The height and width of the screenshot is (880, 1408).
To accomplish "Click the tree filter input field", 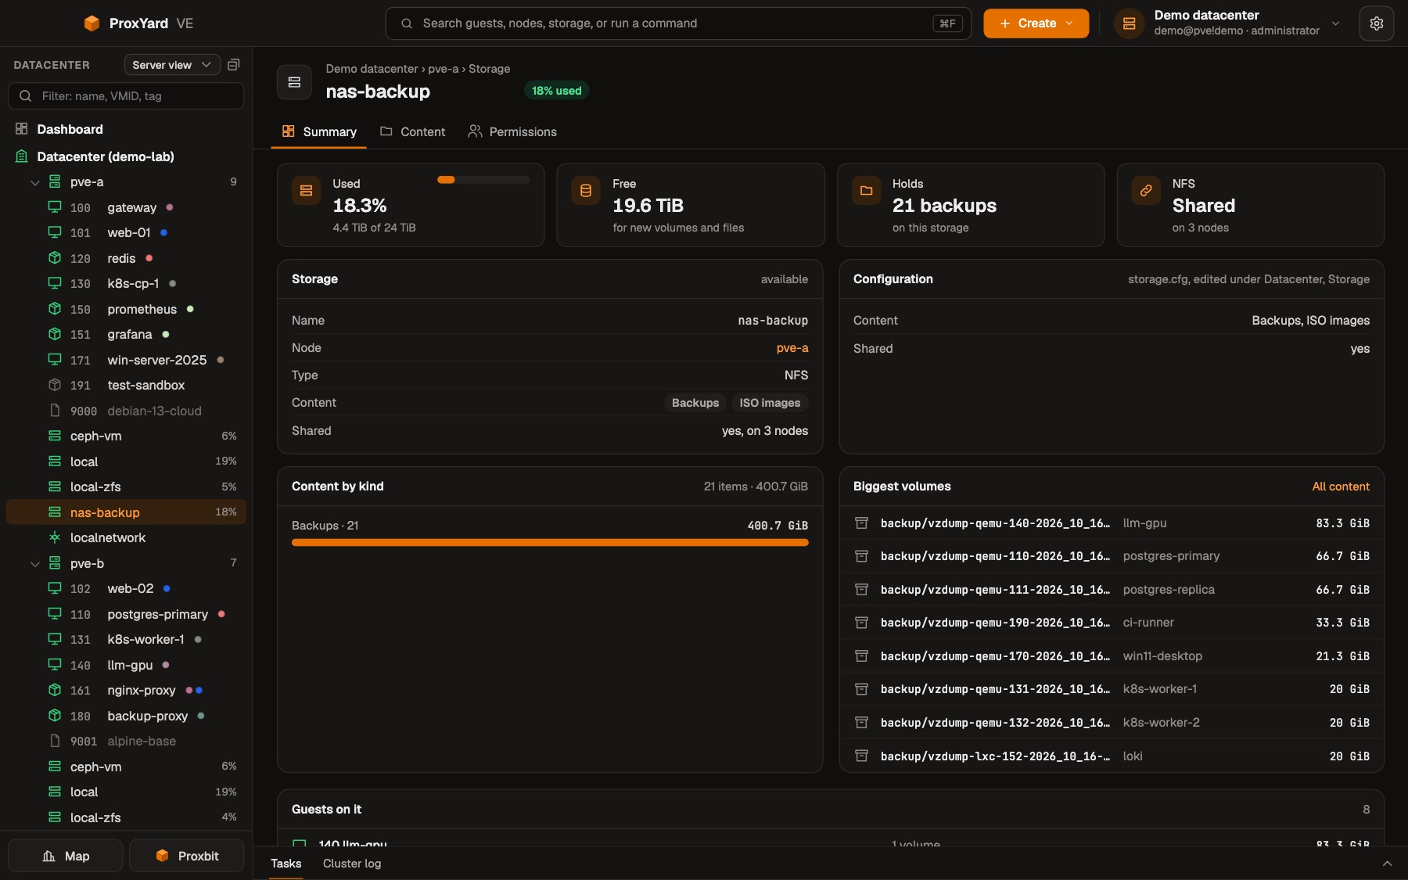I will [126, 96].
